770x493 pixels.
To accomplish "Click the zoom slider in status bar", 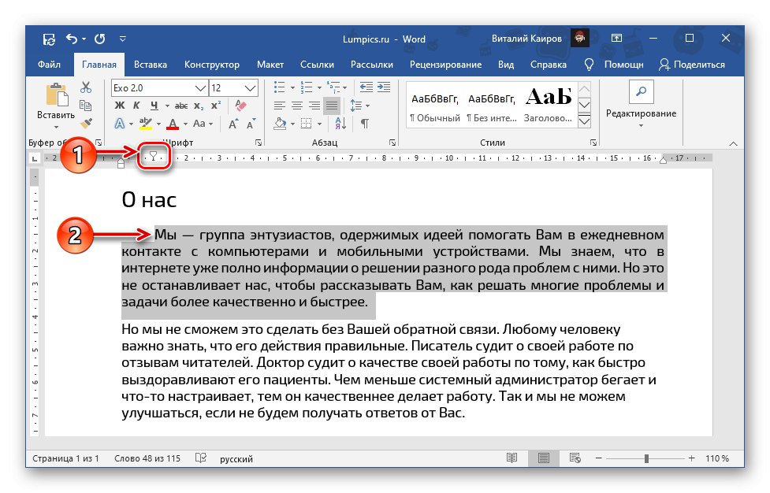I will (x=646, y=458).
